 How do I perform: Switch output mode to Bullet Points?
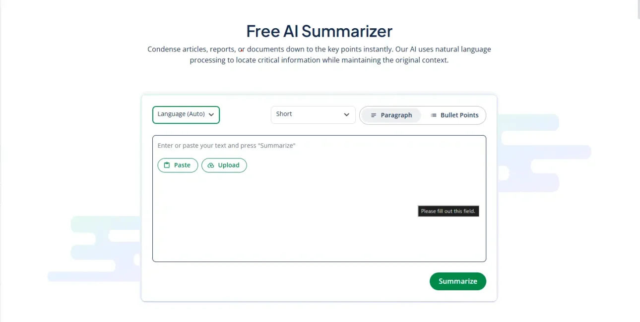click(454, 115)
